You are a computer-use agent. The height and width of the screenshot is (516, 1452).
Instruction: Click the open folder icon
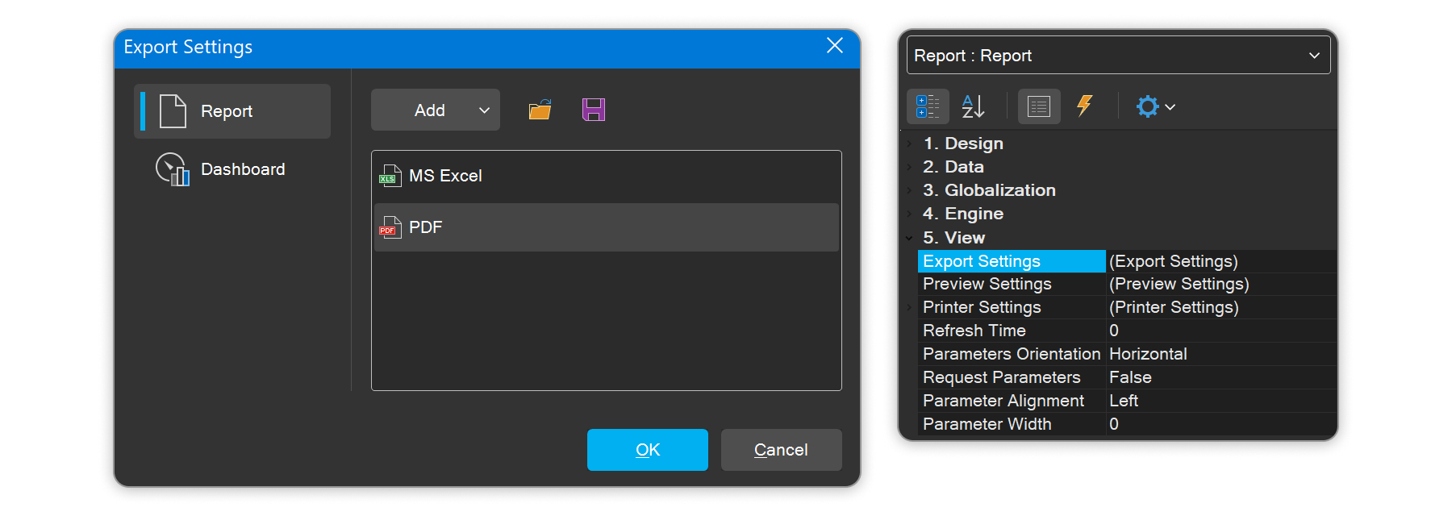pos(540,110)
